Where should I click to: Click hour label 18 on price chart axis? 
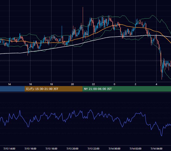tap(51, 84)
